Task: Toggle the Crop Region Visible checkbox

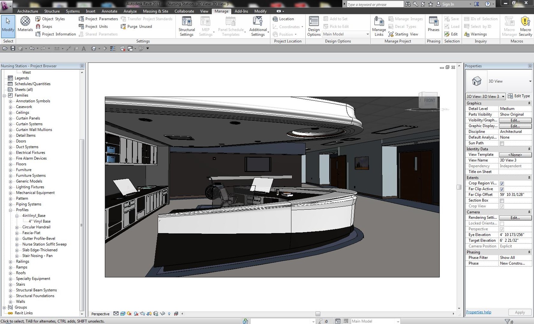Action: (x=502, y=183)
